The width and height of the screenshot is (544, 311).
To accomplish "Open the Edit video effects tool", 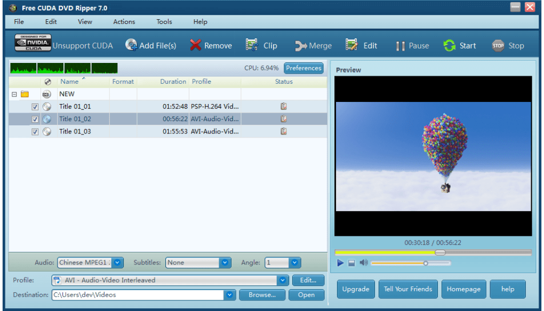I will click(x=351, y=45).
